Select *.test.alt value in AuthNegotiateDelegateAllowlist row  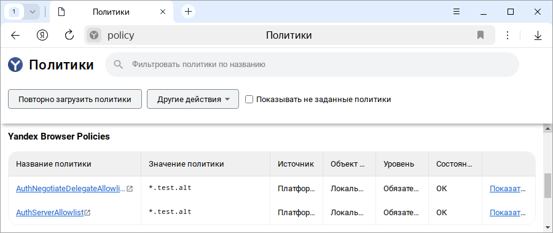170,188
